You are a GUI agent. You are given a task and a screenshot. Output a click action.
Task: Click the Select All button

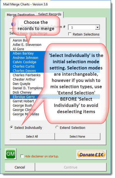pyautogui.click(x=32, y=136)
